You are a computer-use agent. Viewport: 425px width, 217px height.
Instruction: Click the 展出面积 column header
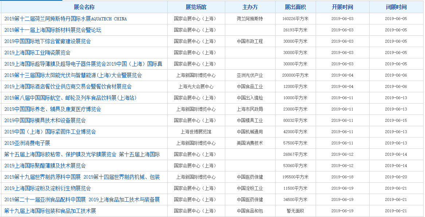tap(296, 7)
